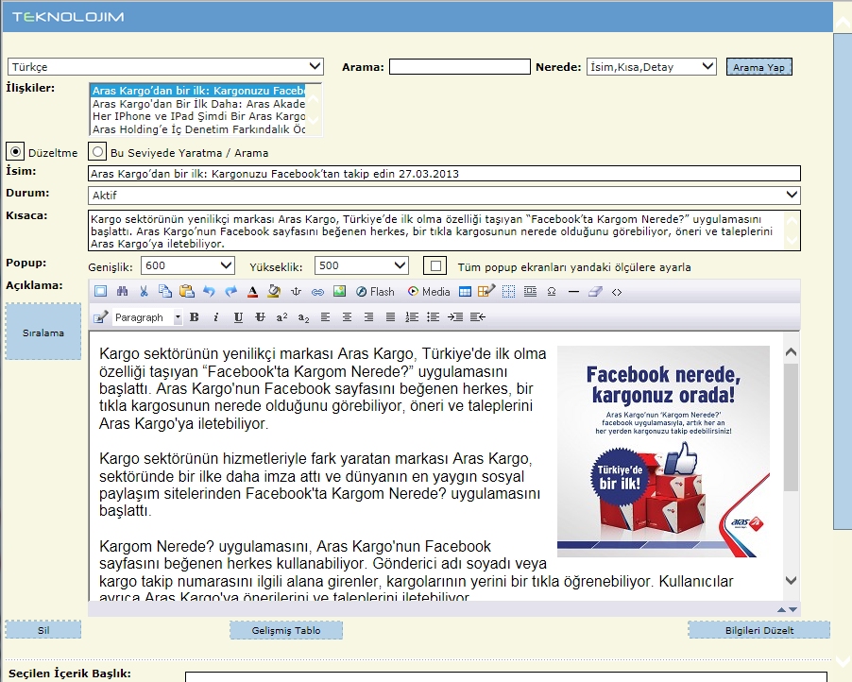The image size is (852, 682).
Task: Toggle underline formatting
Action: 238,317
